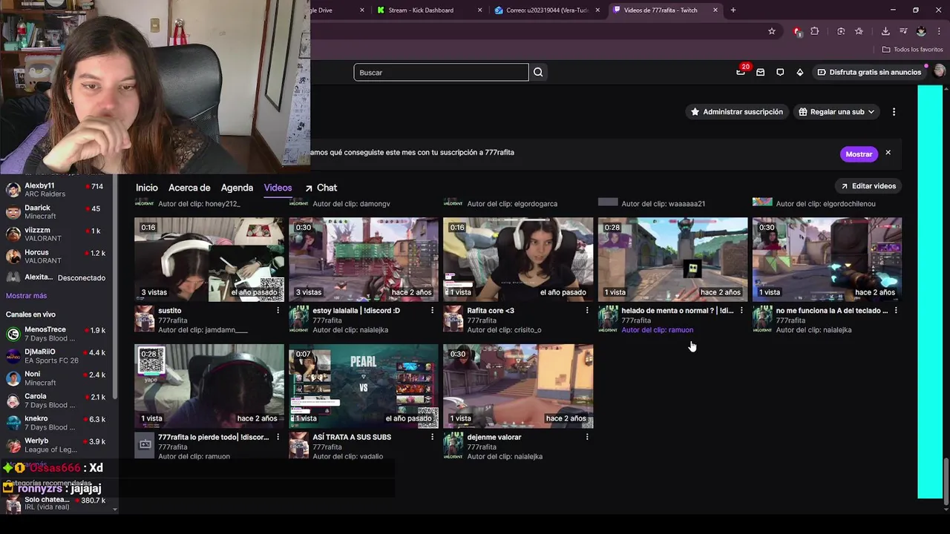Open options for the sustito clip
Image resolution: width=950 pixels, height=534 pixels.
click(x=278, y=311)
